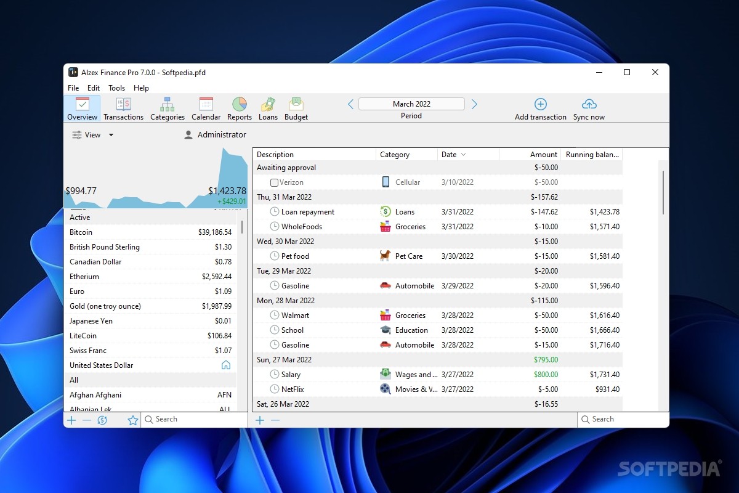Click the Education graduation cap icon
Viewport: 739px width, 493px height.
point(386,330)
